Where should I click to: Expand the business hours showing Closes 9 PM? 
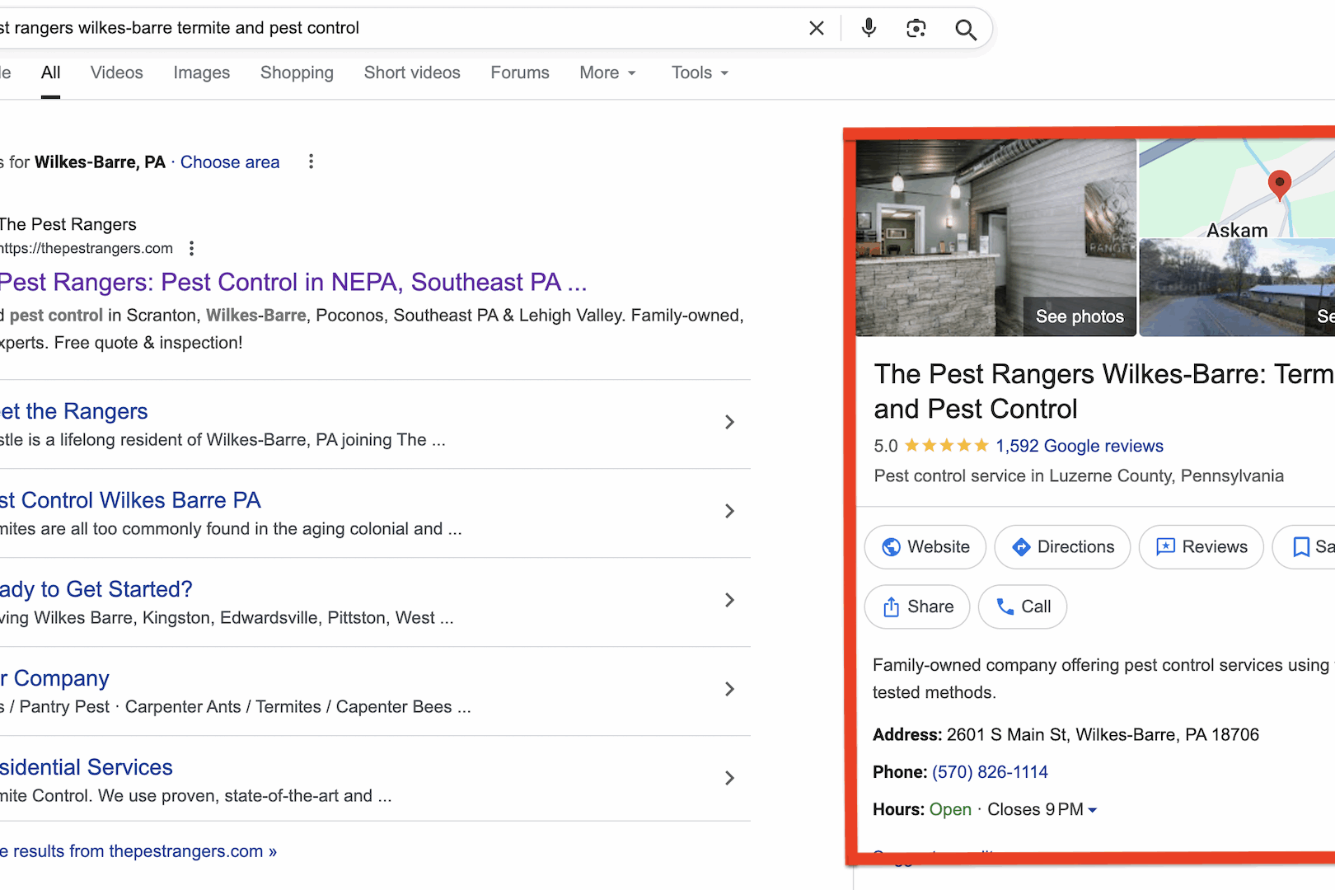[x=1094, y=810]
